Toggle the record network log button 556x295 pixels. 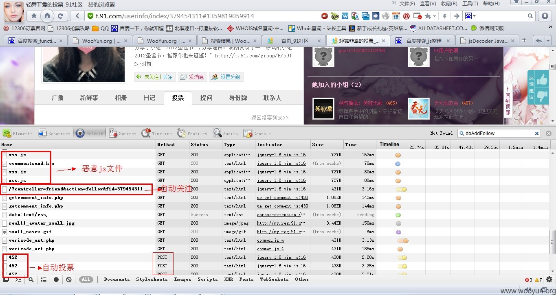(56, 280)
